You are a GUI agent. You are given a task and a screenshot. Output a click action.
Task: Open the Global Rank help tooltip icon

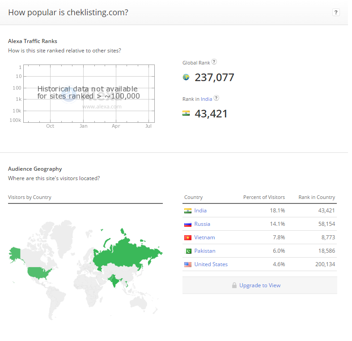214,62
